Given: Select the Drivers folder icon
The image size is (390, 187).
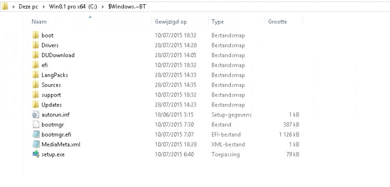Looking at the screenshot, I should [36, 45].
